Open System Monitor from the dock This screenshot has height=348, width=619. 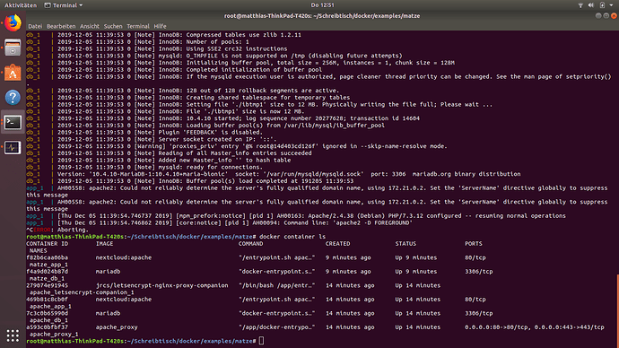pyautogui.click(x=13, y=148)
